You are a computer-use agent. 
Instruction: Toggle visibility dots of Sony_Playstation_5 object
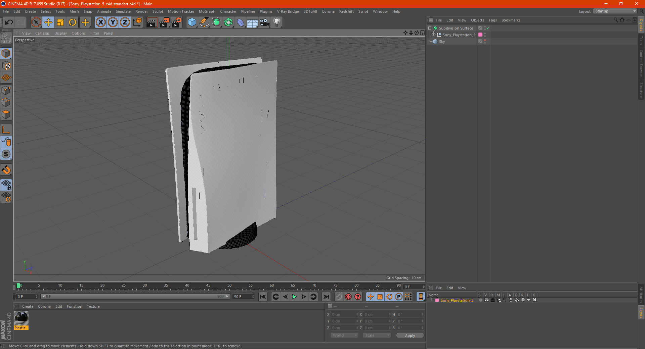[x=485, y=35]
